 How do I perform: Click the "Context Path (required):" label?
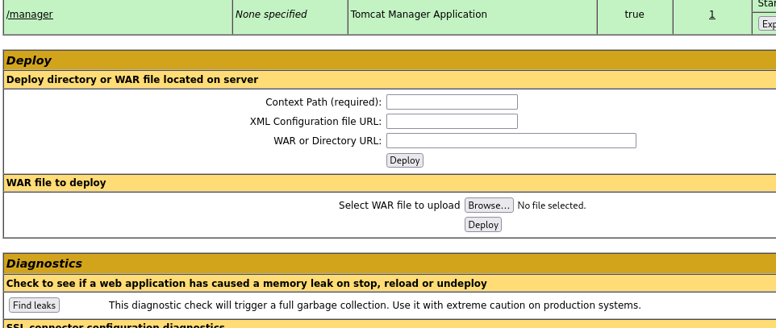click(323, 102)
